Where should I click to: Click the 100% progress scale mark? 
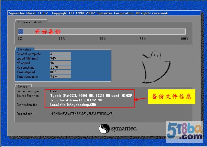tap(184, 39)
